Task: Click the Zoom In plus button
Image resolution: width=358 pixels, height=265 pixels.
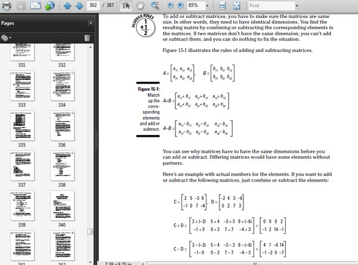Action: click(x=180, y=5)
